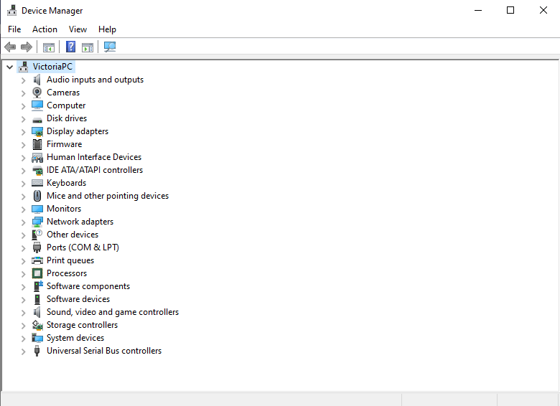Select the Print queues label
560x406 pixels.
[70, 260]
